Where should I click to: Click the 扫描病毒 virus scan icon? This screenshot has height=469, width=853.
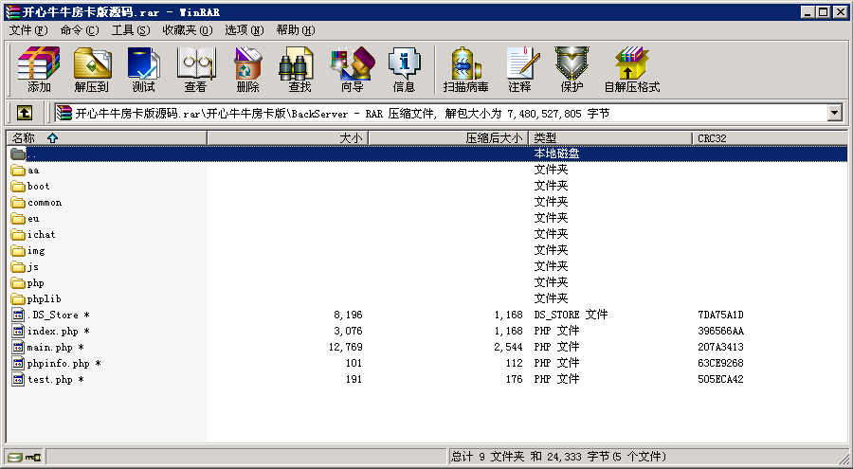click(465, 69)
